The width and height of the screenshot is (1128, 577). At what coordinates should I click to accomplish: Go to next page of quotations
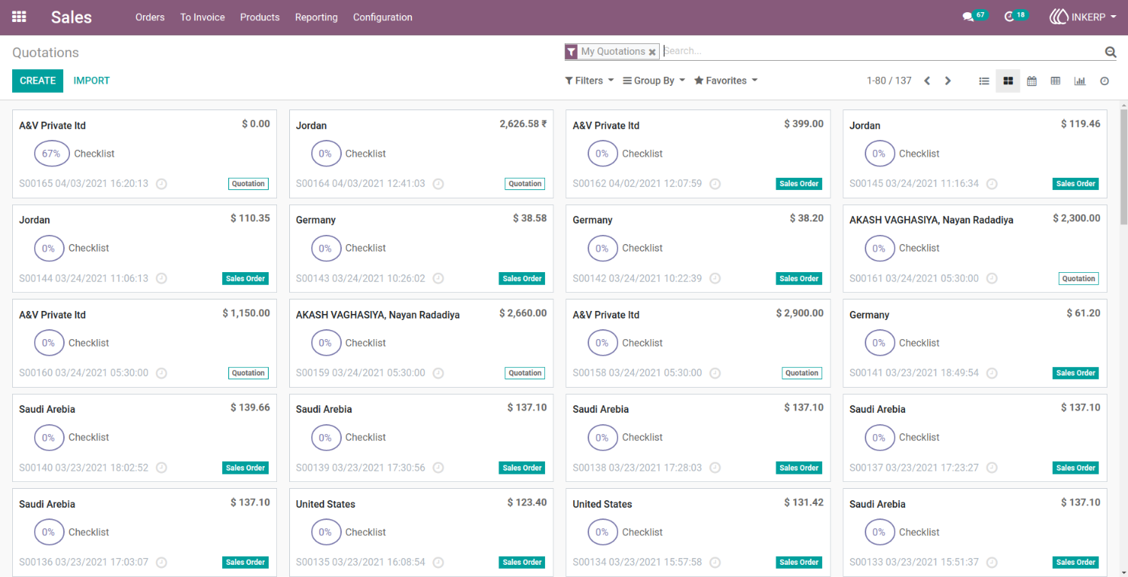pyautogui.click(x=948, y=81)
